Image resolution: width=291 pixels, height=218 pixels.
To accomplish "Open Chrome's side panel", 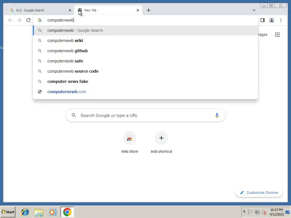I will point(262,20).
